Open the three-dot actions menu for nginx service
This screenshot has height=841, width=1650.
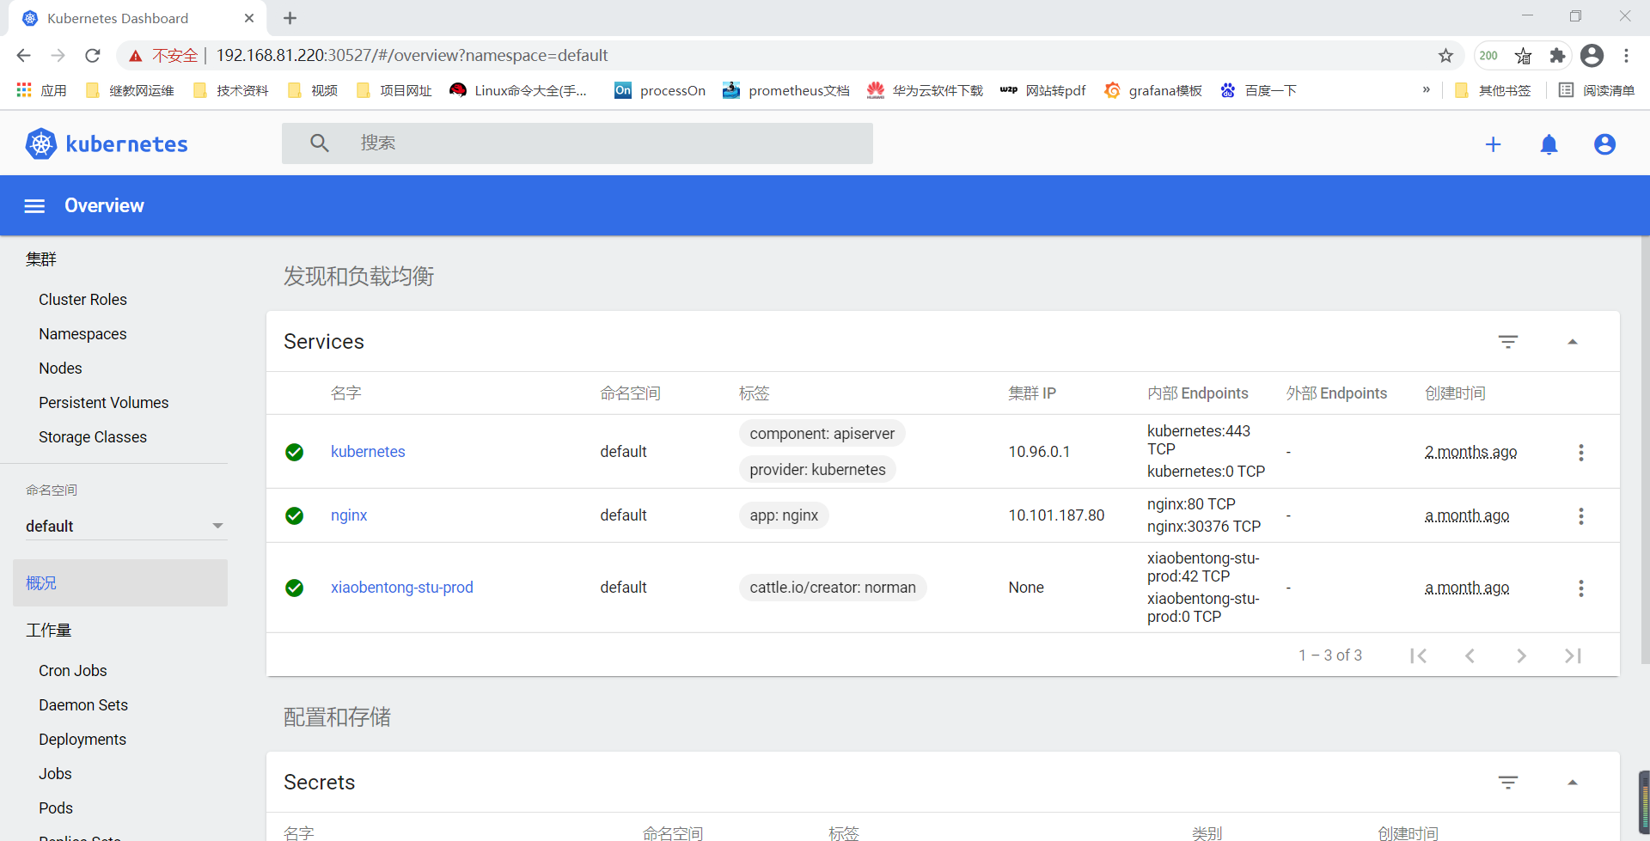(x=1581, y=515)
